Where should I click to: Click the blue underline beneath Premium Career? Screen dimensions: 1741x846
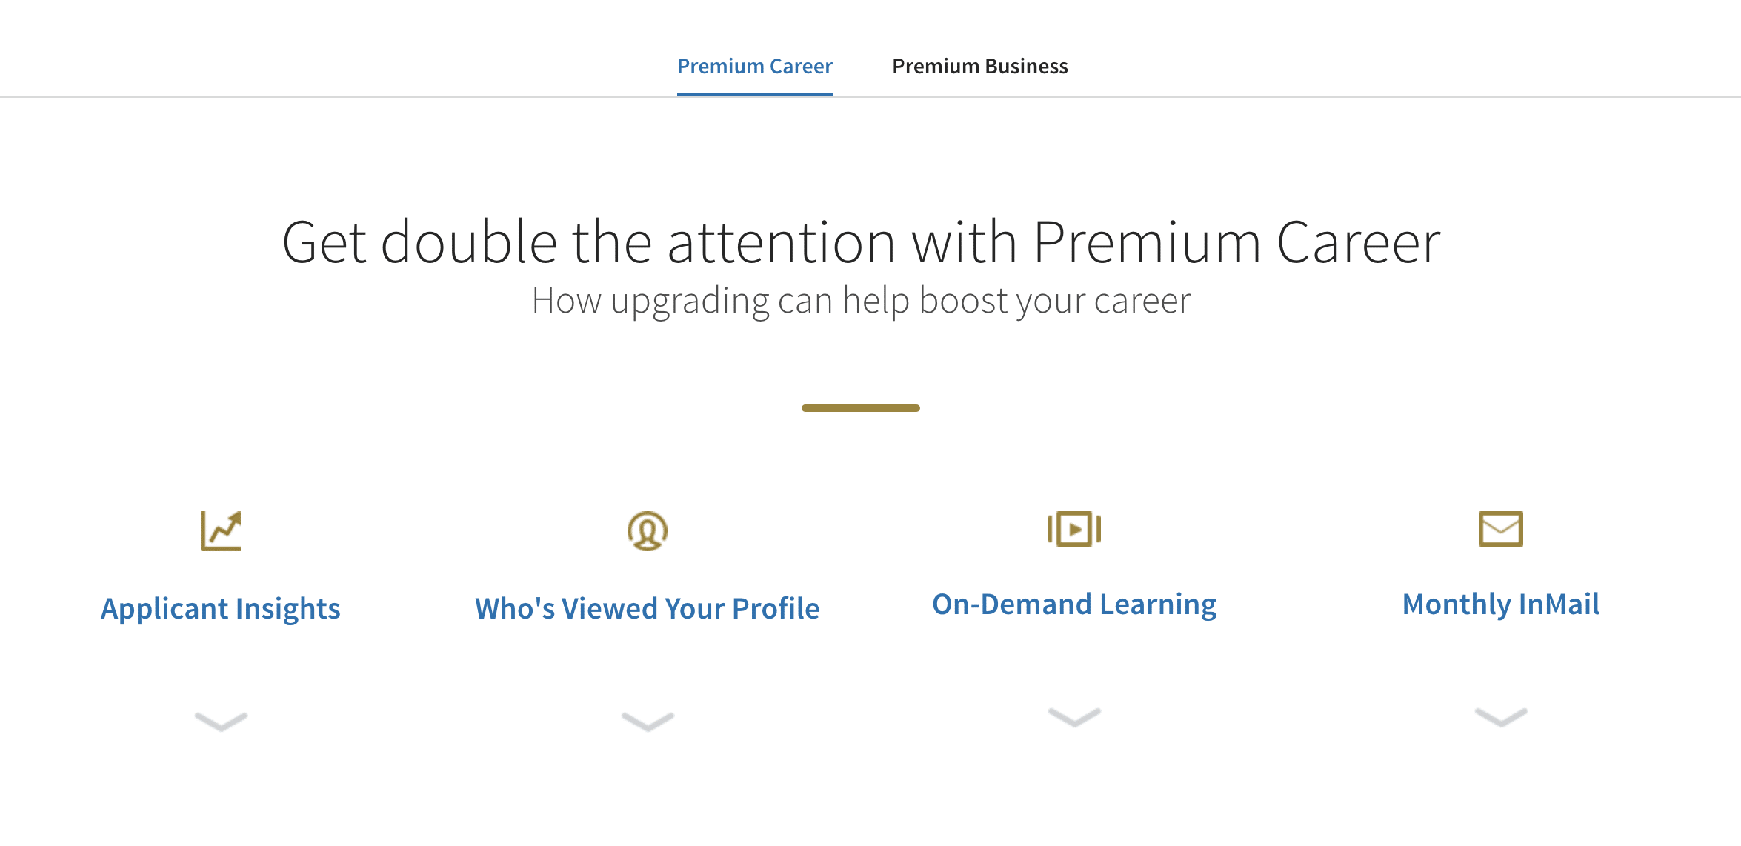point(754,95)
